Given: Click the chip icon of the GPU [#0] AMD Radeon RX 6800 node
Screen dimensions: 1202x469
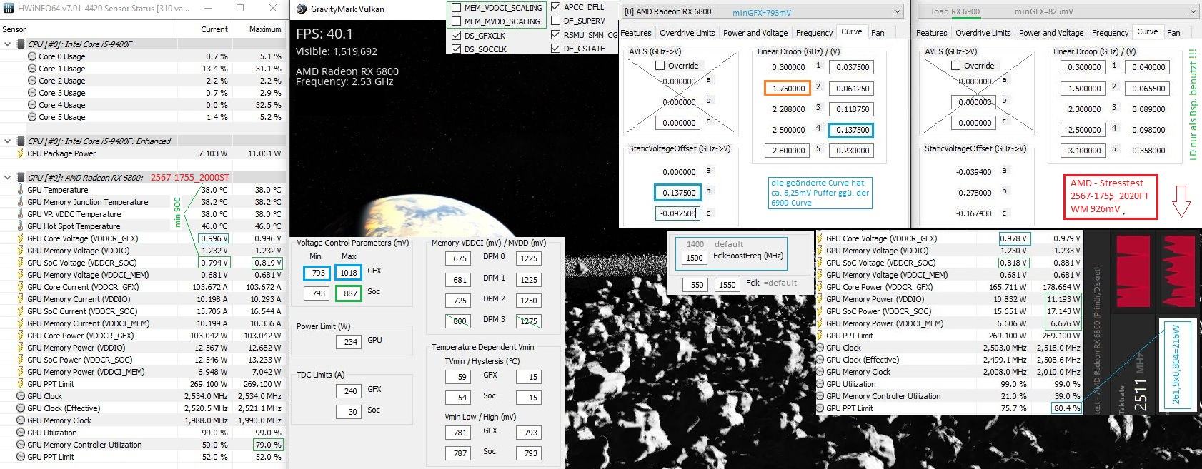Looking at the screenshot, I should tap(21, 178).
